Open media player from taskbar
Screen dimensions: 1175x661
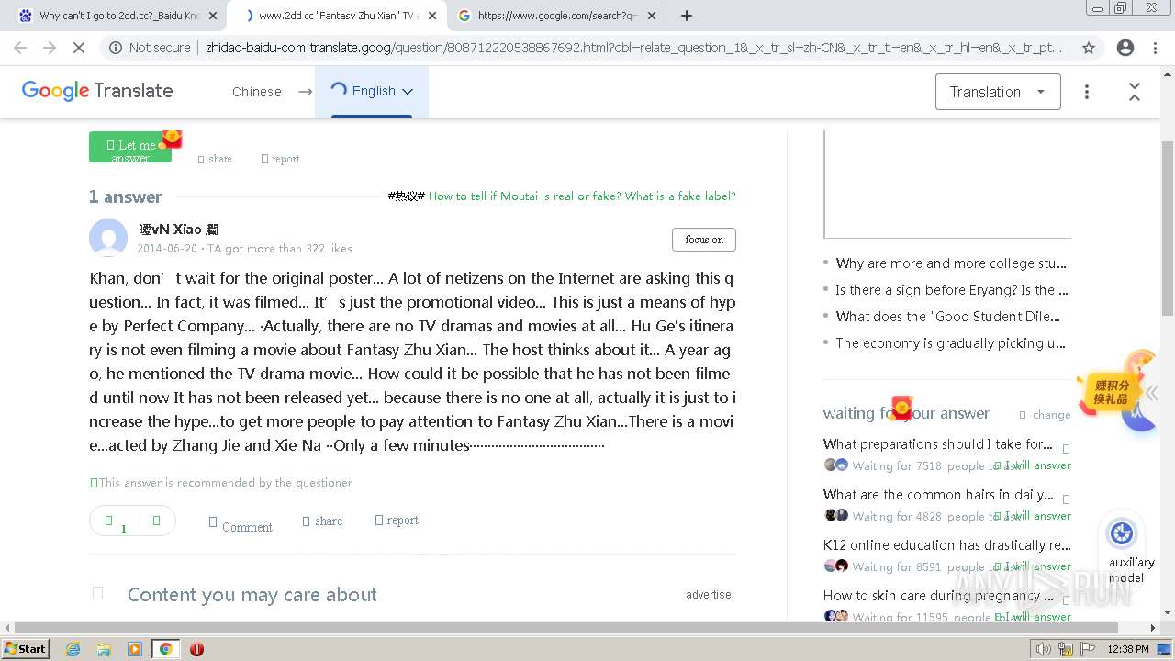click(135, 649)
